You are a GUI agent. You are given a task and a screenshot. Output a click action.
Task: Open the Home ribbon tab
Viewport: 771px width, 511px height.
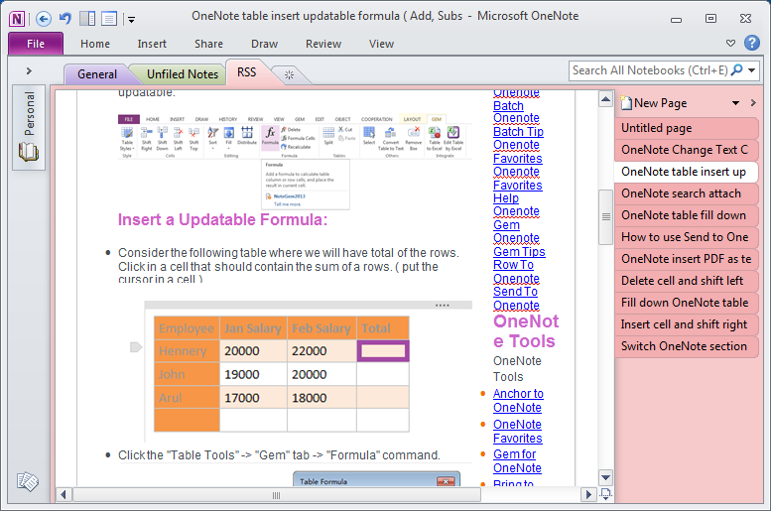tap(95, 44)
